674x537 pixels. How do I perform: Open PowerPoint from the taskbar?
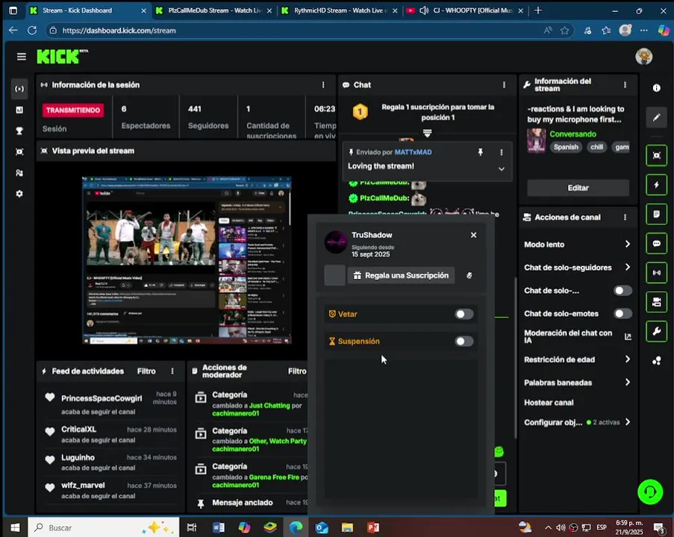tap(373, 527)
